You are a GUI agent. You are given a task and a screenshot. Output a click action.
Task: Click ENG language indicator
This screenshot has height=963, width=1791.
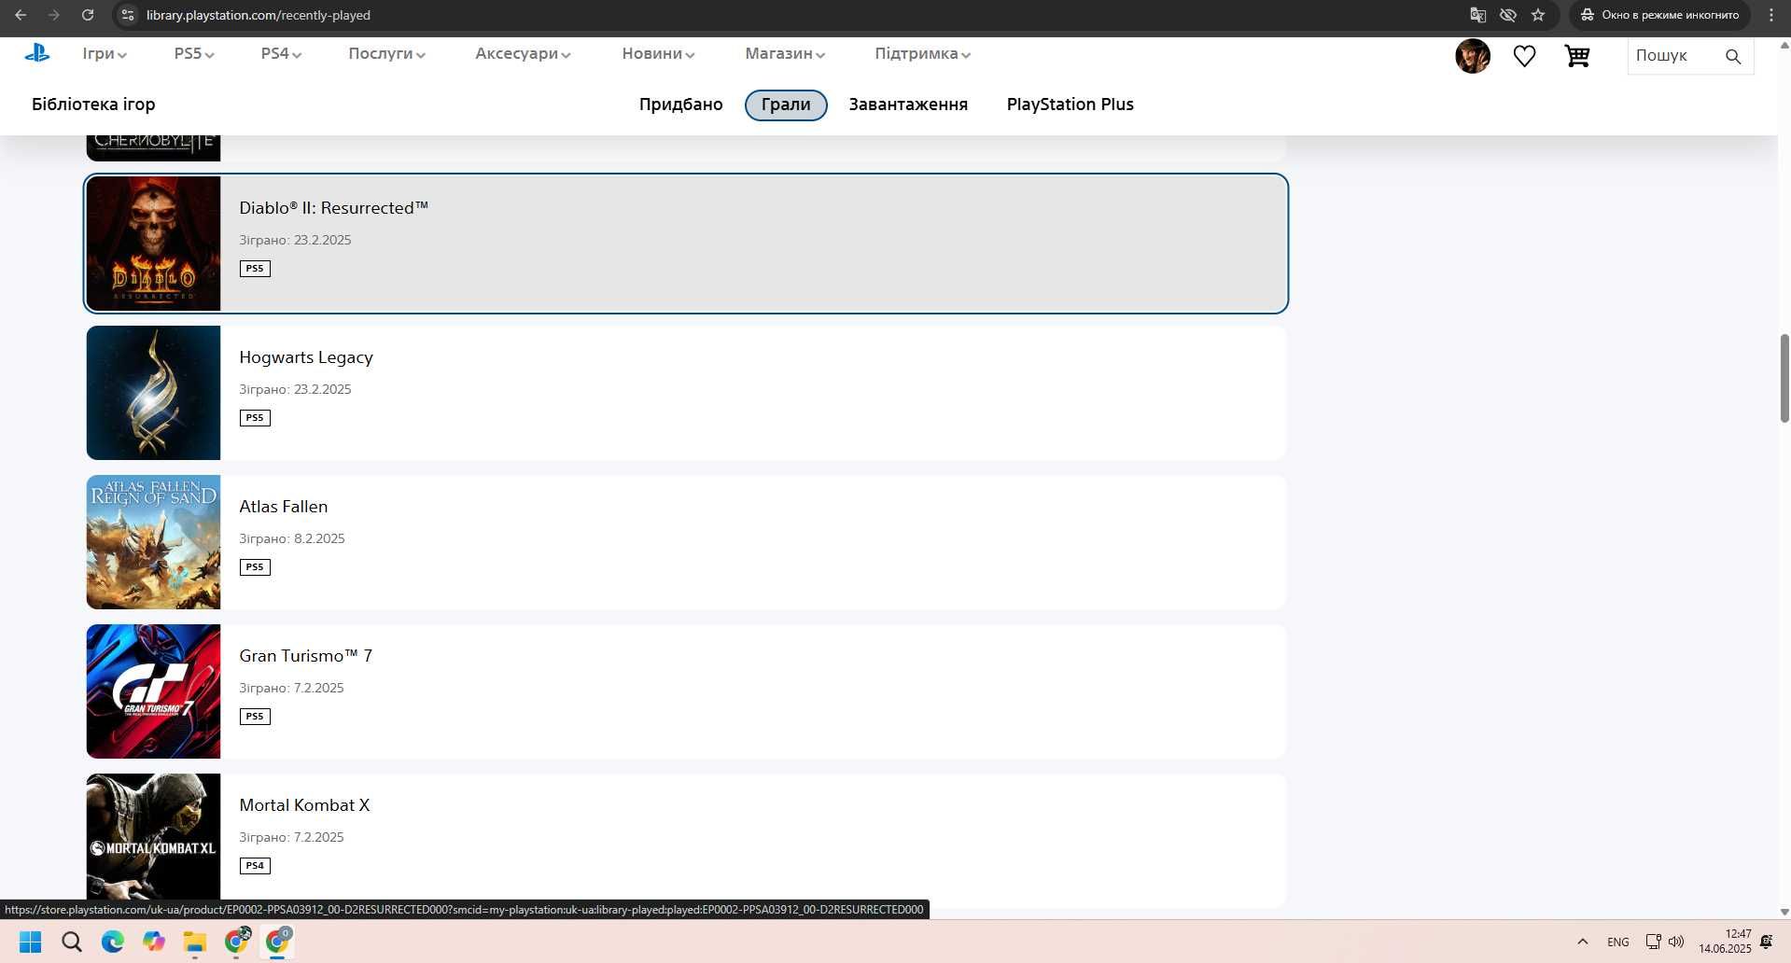(1618, 942)
